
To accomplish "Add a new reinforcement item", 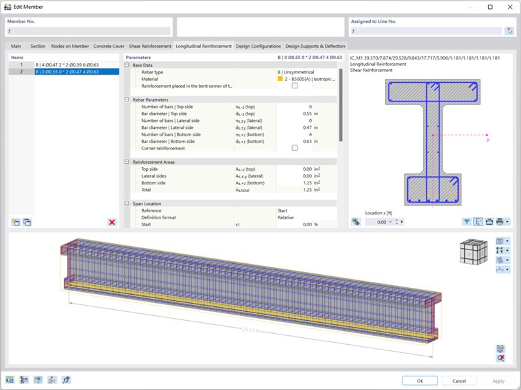I will [16, 222].
